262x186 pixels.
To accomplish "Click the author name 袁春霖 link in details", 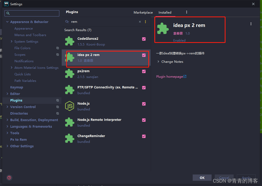I will 178,33.
